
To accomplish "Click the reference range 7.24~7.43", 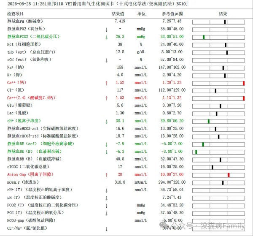I will [x=172, y=198].
